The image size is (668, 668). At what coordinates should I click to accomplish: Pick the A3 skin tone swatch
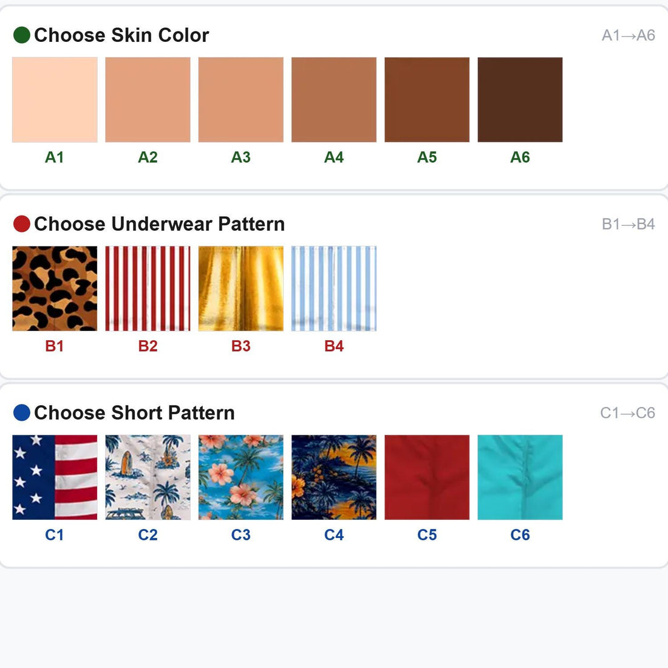coord(240,100)
